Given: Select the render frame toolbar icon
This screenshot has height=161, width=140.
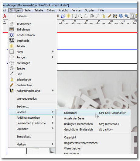Looking at the screenshot, I should click(x=63, y=16).
